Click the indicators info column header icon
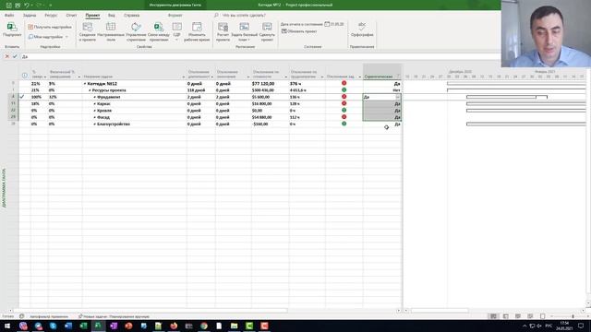 25,76
